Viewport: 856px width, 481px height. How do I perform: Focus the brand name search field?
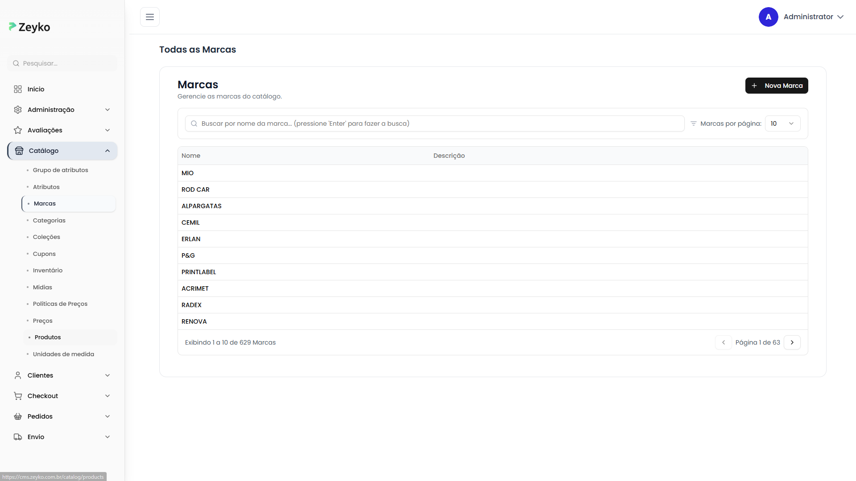point(435,123)
